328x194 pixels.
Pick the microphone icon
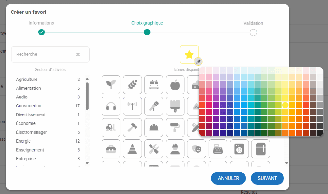154,106
